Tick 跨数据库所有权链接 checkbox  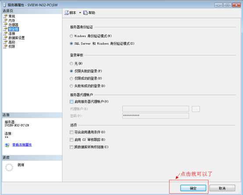coord(71,147)
